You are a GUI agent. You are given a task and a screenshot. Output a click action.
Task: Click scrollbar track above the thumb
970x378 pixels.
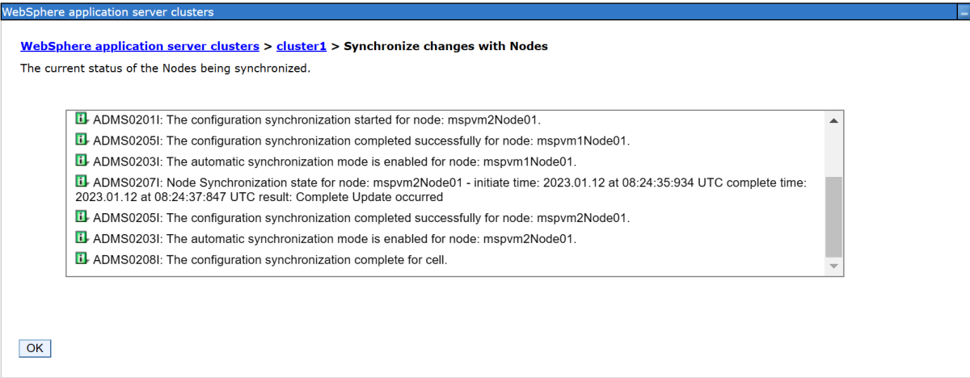coord(833,153)
